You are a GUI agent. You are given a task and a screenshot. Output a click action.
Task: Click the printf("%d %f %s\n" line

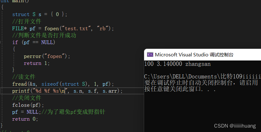pyautogui.click(x=67, y=91)
